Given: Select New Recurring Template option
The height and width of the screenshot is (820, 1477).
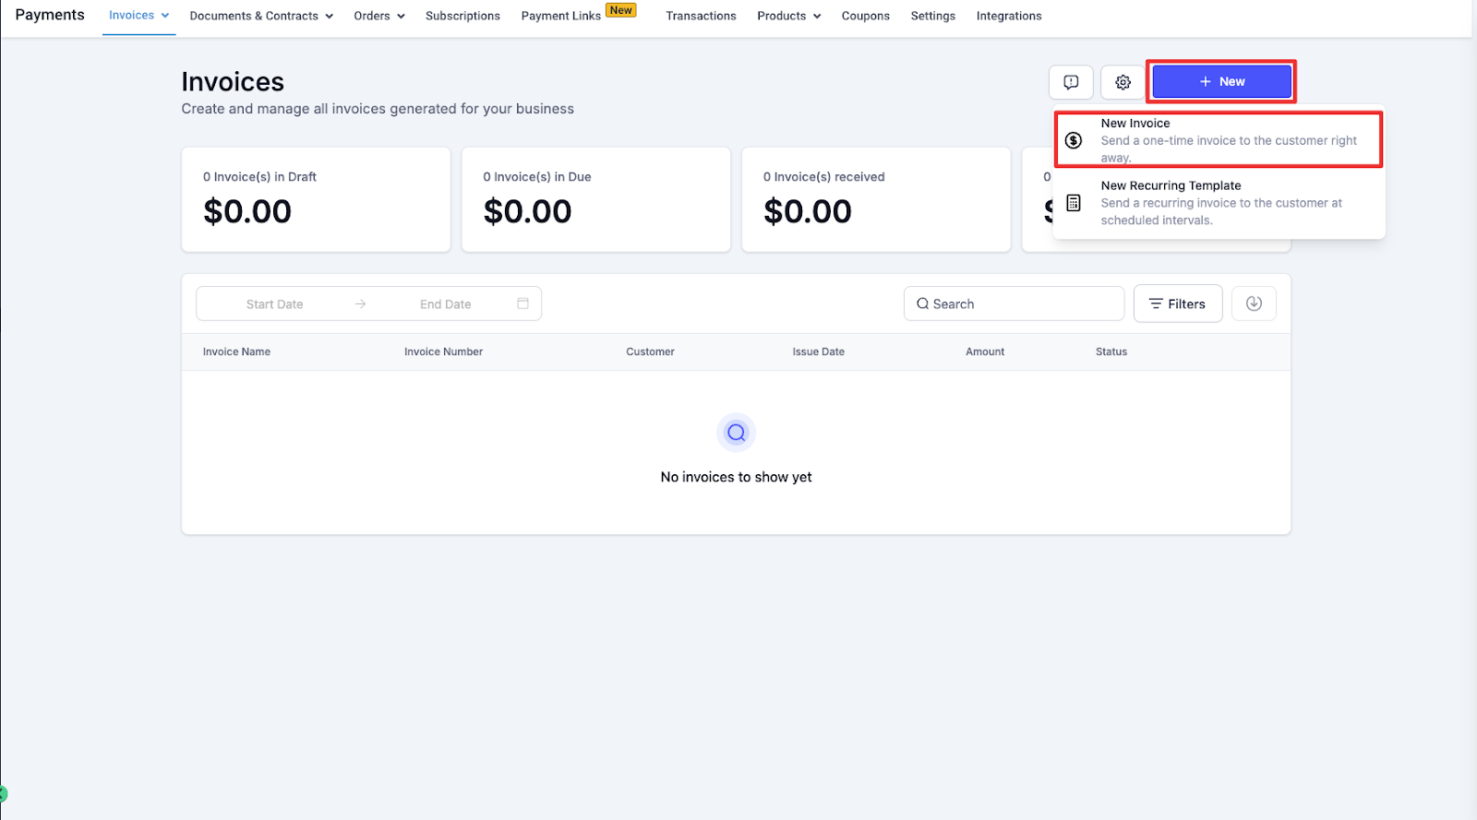Looking at the screenshot, I should (1219, 203).
